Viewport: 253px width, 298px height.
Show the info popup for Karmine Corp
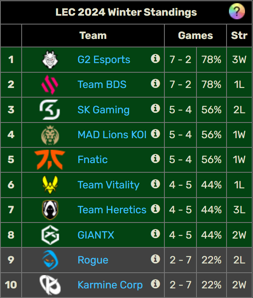click(155, 284)
